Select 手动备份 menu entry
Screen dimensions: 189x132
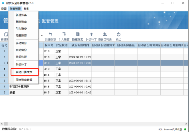[x=21, y=43]
